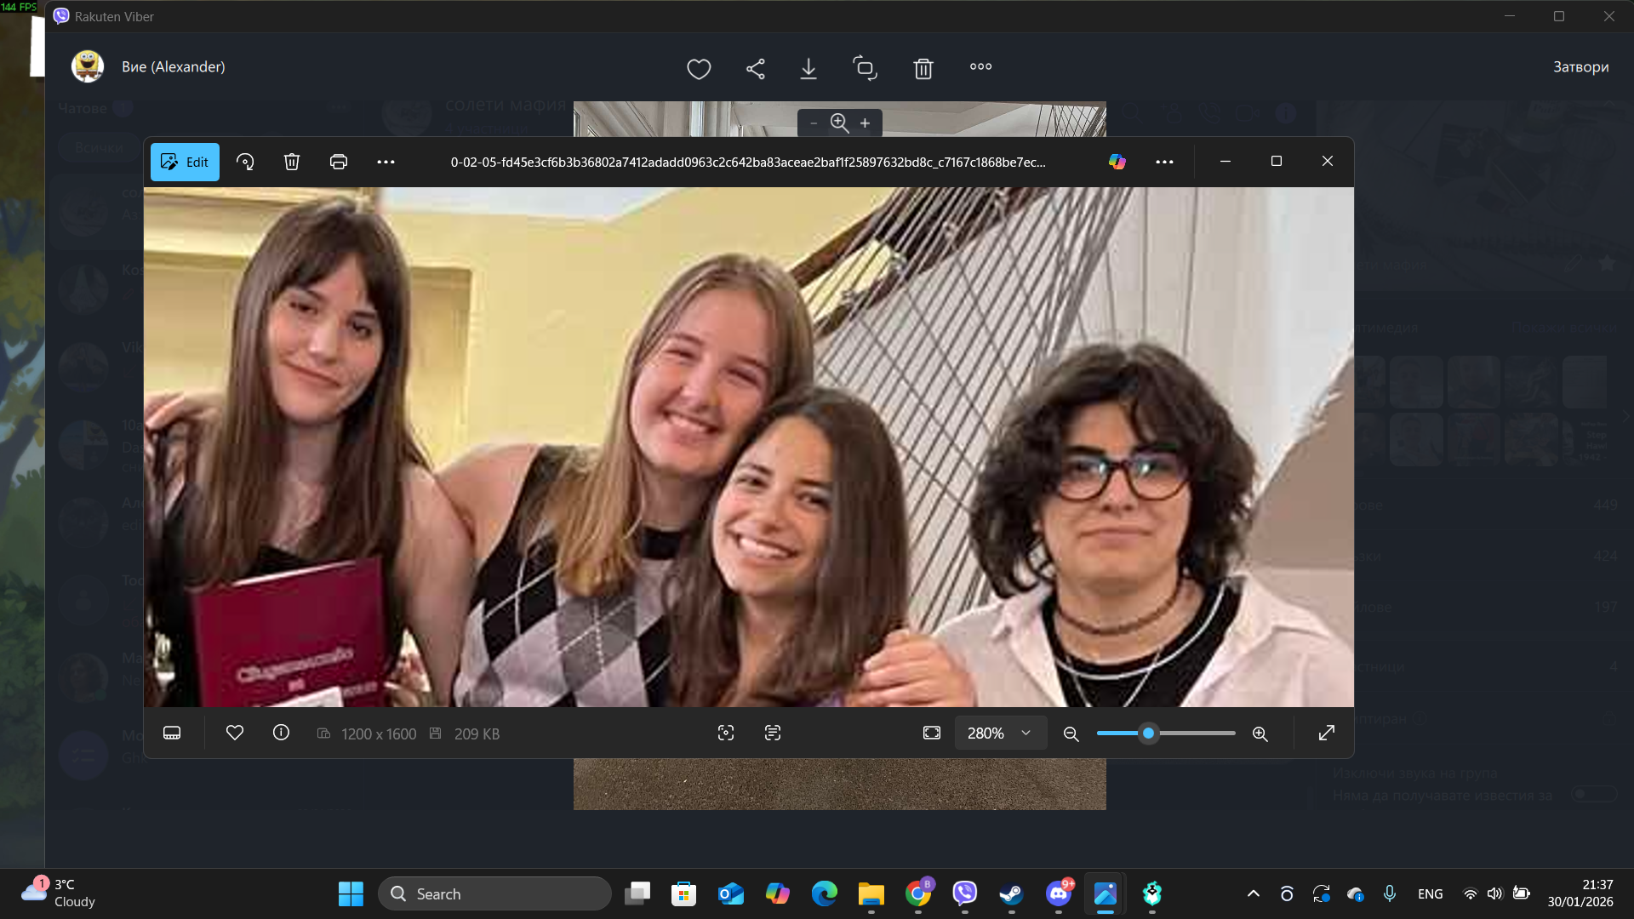Open Copilot from the Photos title bar

[x=1117, y=162]
